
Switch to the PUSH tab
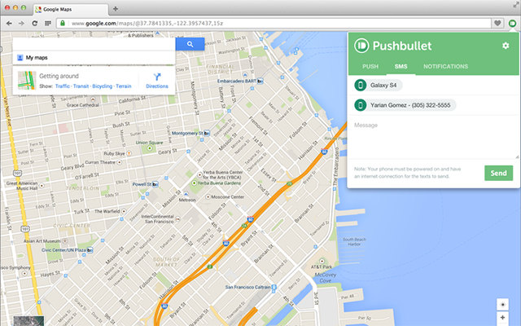(x=370, y=66)
